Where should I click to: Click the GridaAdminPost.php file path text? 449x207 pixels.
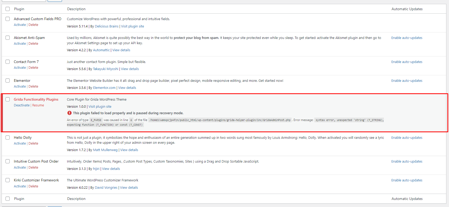coord(220,120)
